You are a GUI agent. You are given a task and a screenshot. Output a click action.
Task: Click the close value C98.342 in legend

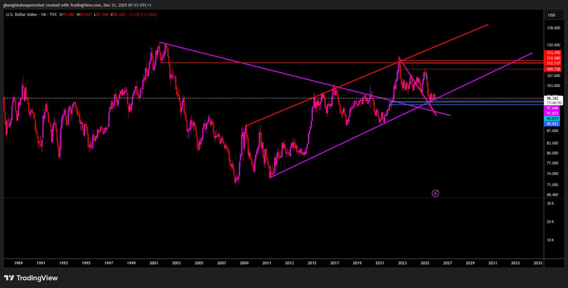tap(118, 15)
